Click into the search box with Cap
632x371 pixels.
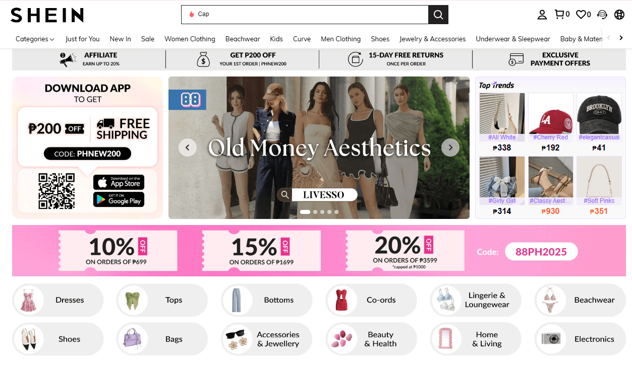[x=305, y=14]
